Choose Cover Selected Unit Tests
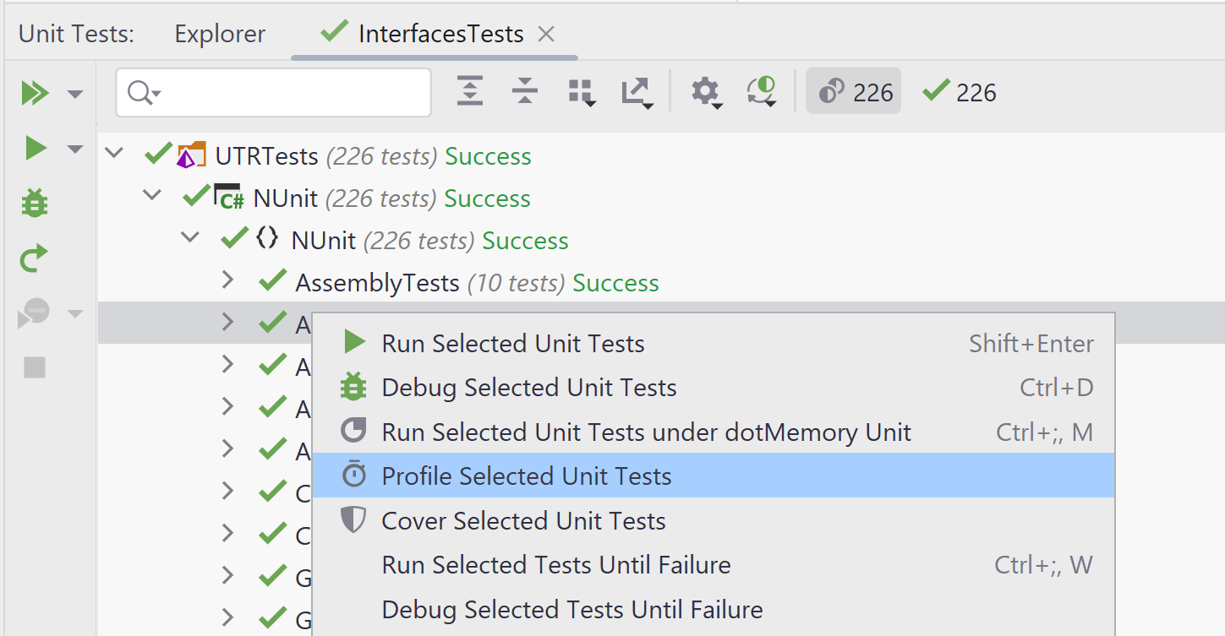 (714, 520)
